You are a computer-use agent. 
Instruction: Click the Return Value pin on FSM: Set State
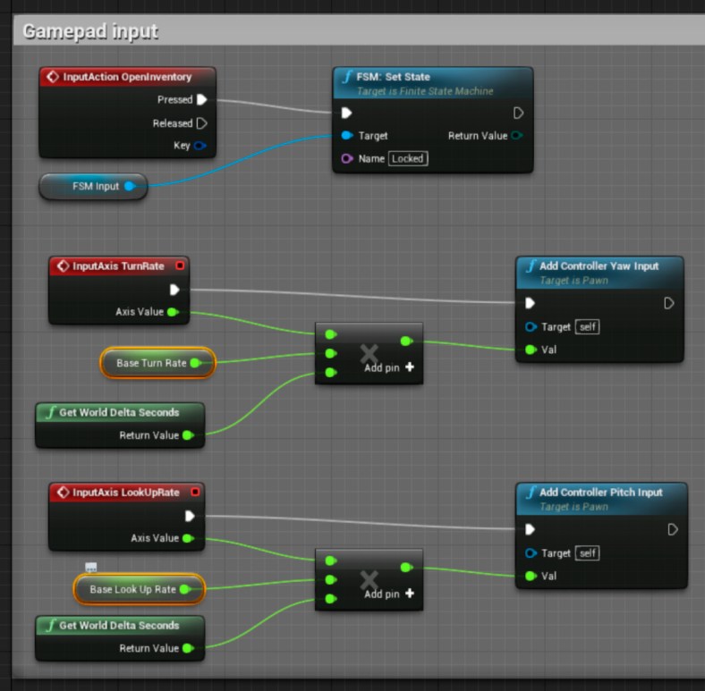(517, 136)
